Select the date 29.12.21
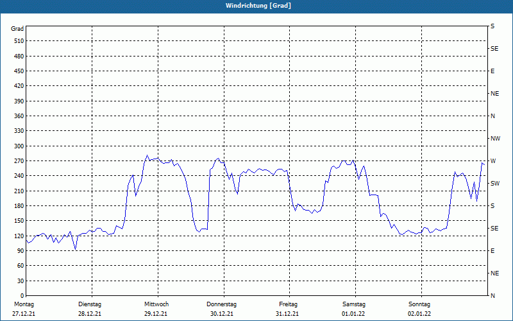 click(156, 314)
